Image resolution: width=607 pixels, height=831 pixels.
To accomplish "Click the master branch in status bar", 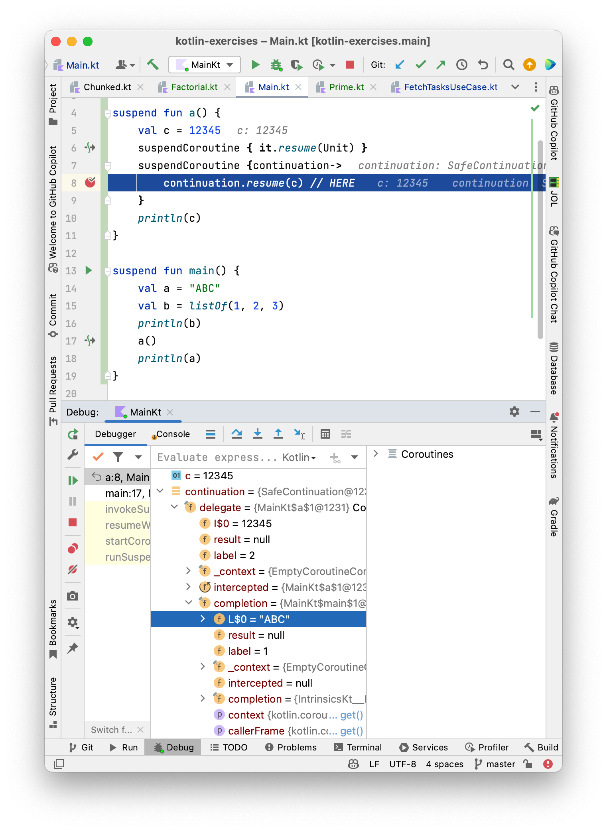I will [495, 764].
